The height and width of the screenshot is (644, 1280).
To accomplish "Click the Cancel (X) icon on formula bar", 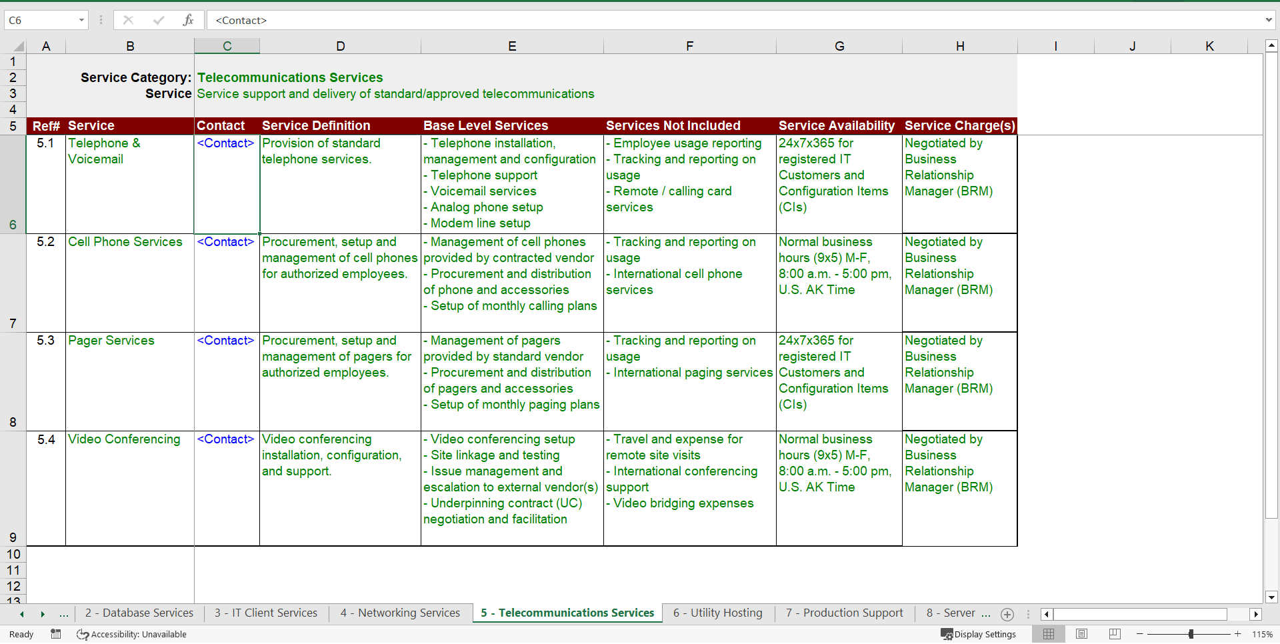I will [x=128, y=20].
